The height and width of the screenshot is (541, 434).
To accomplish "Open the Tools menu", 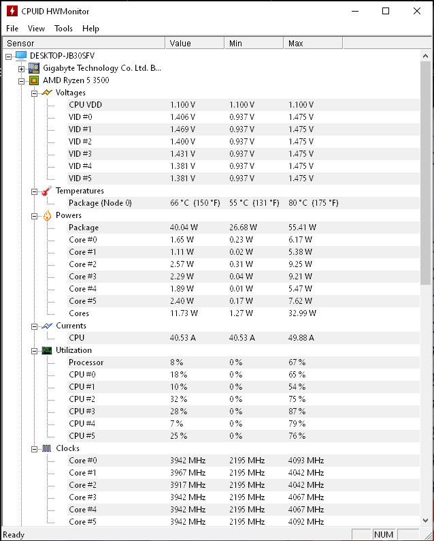I will (x=63, y=29).
